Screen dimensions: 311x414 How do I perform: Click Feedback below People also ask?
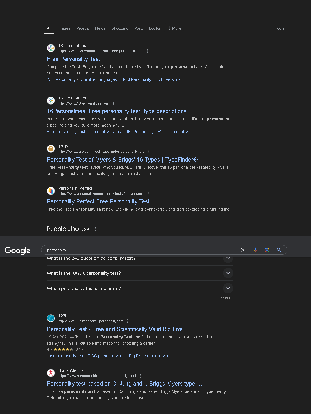226,298
